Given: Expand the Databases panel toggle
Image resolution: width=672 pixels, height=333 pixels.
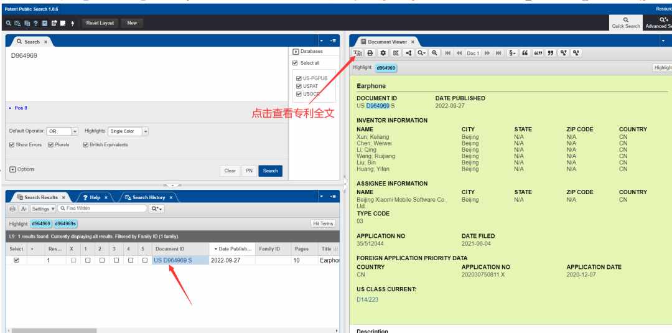Looking at the screenshot, I should [x=296, y=52].
